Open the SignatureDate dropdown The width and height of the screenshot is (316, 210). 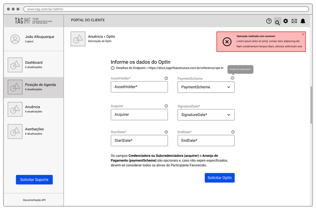[x=206, y=115]
